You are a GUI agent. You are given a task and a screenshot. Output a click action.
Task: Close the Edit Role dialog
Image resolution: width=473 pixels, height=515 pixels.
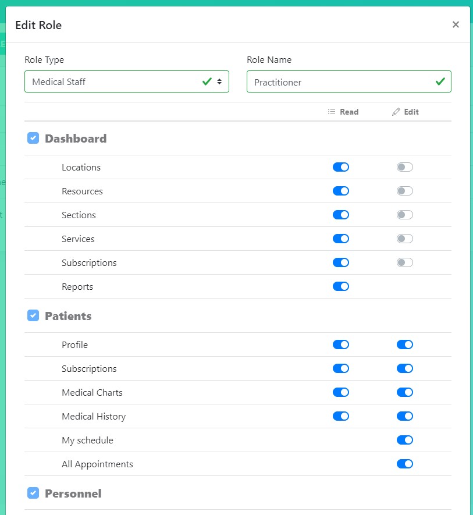(x=456, y=24)
